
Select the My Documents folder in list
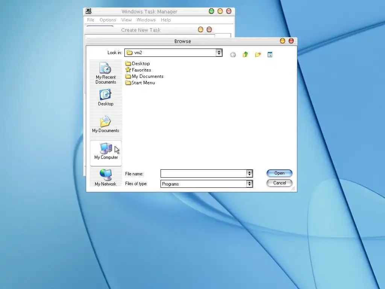(144, 76)
